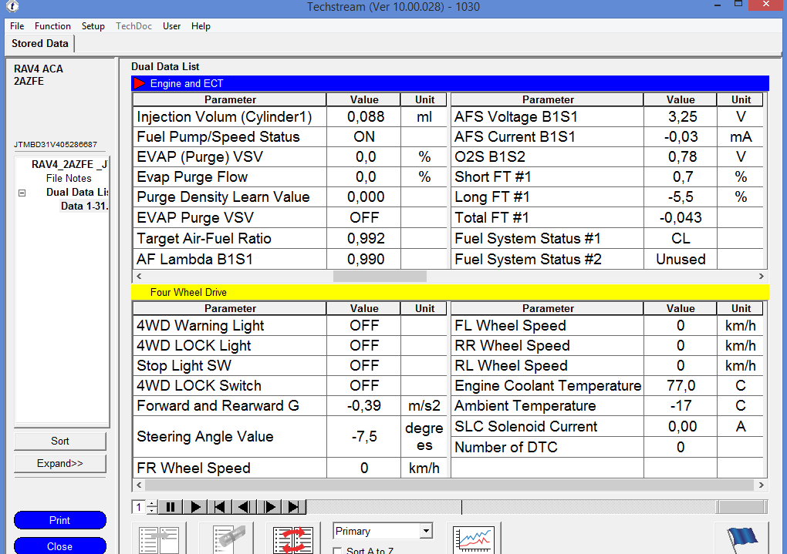Pause the data playback
787x554 pixels.
pos(171,507)
